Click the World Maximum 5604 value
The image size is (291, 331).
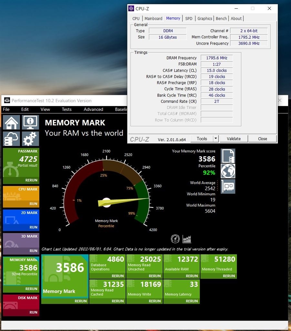(x=210, y=211)
